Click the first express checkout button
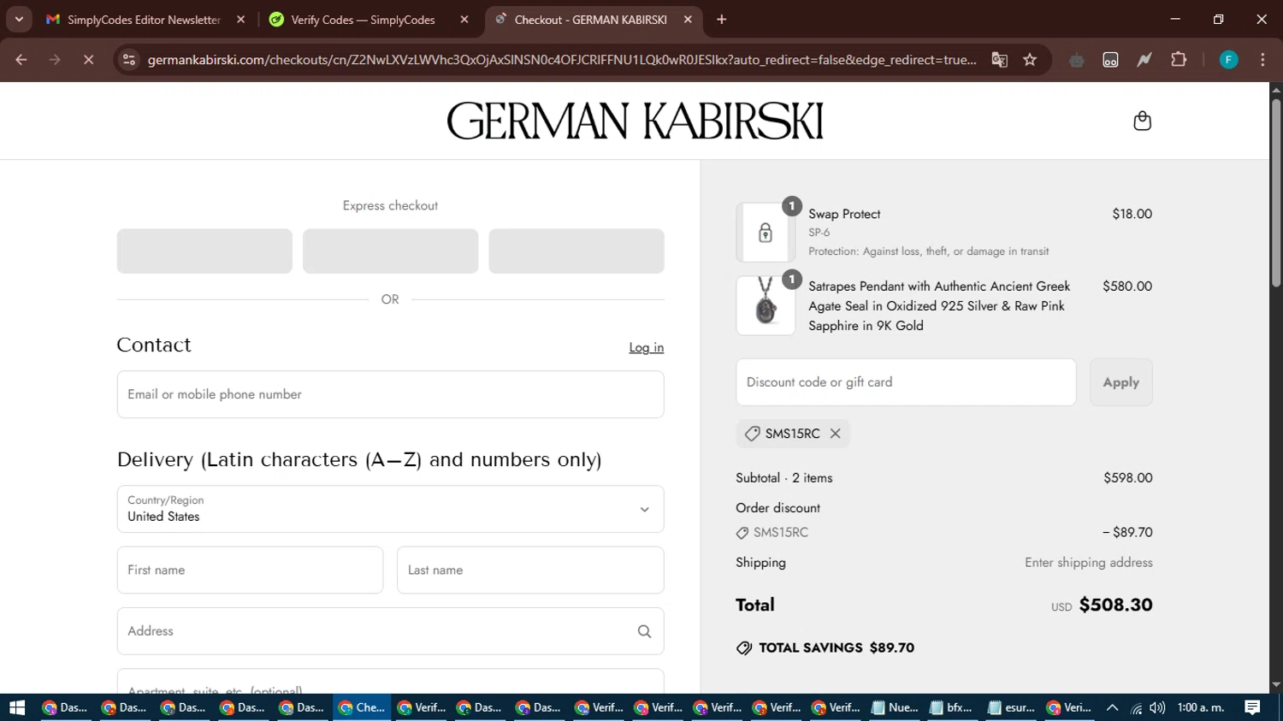Viewport: 1283px width, 721px height. coord(204,251)
